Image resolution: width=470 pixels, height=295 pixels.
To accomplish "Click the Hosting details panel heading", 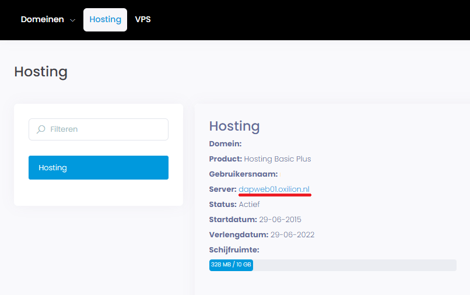I will click(x=234, y=126).
